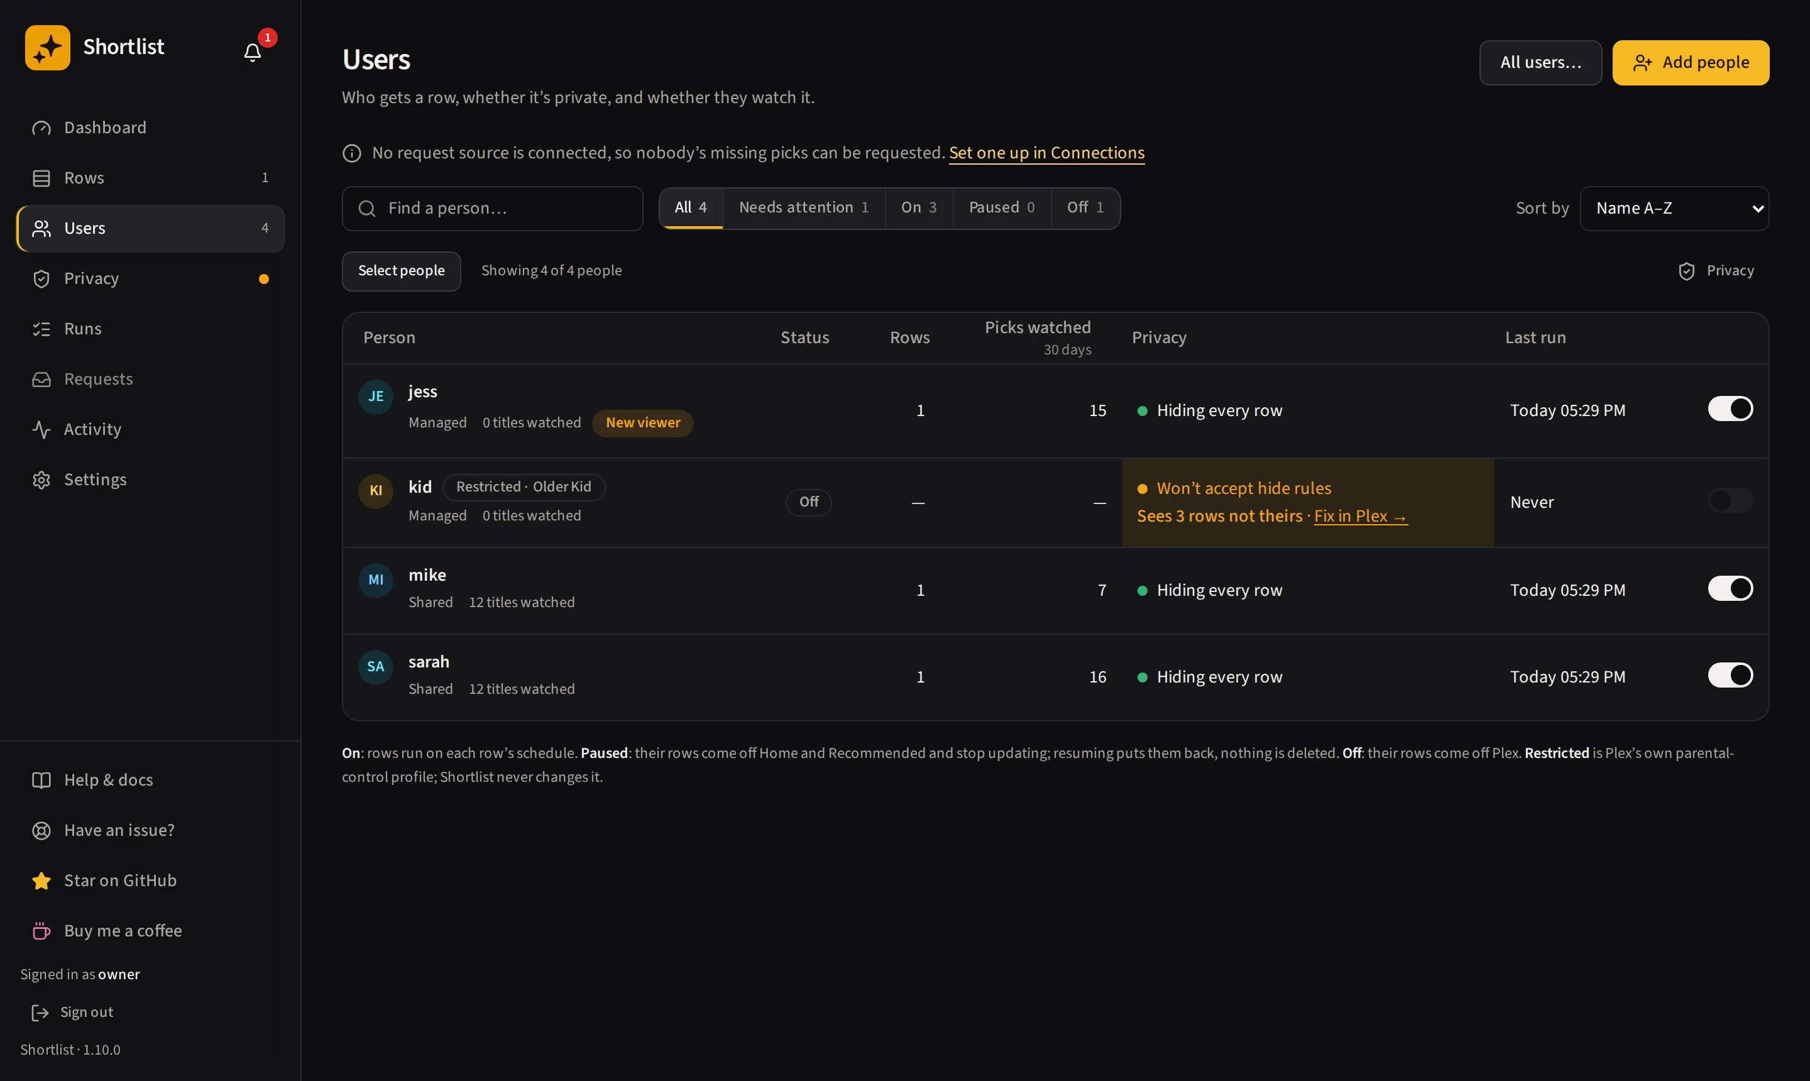1810x1081 pixels.
Task: Open Settings from the sidebar
Action: tap(150, 480)
